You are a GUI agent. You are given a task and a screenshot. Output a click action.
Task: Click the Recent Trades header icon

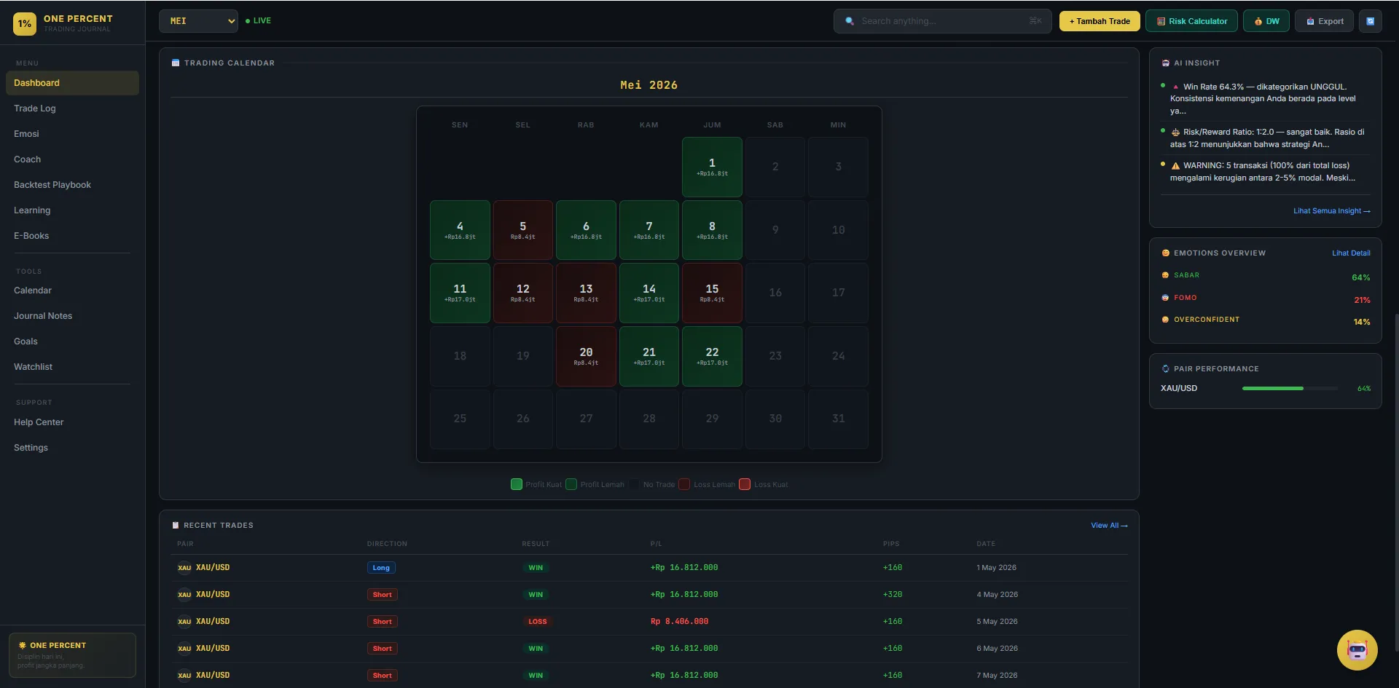(x=175, y=525)
